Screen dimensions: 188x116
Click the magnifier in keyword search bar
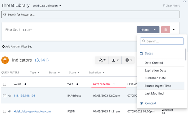click(x=5, y=15)
